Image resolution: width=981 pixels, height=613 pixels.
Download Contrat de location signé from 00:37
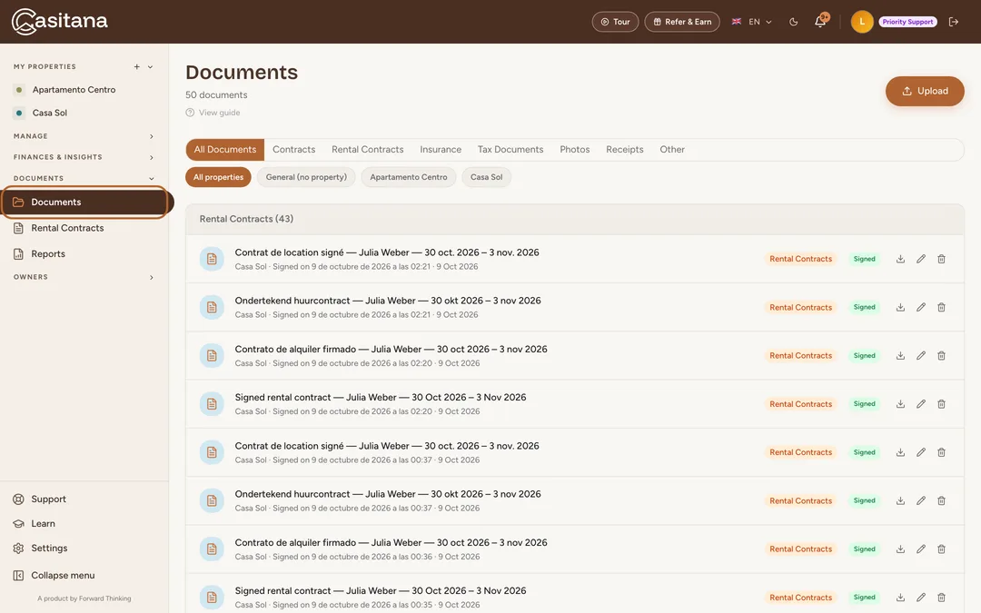click(900, 452)
